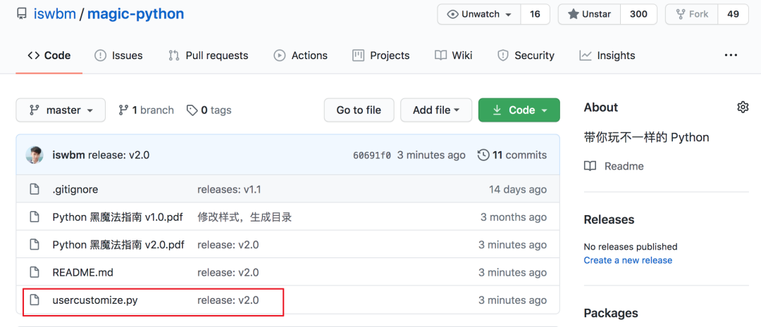Open iswbm author link in commit bar
This screenshot has height=327, width=761.
point(68,155)
